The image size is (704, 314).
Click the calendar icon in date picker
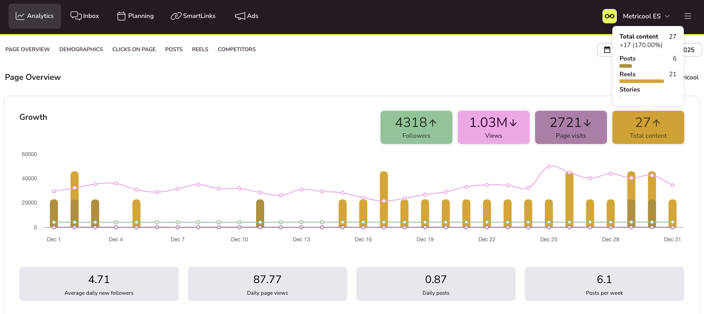tap(607, 50)
